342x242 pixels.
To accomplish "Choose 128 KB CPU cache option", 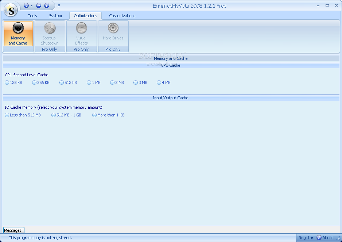I will tap(13, 82).
